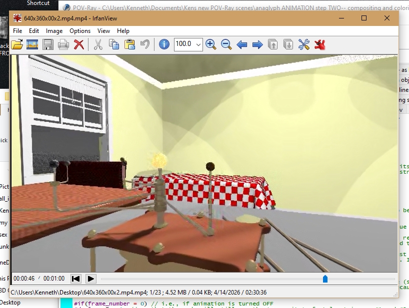Open settings via the wrench tools icon

303,44
